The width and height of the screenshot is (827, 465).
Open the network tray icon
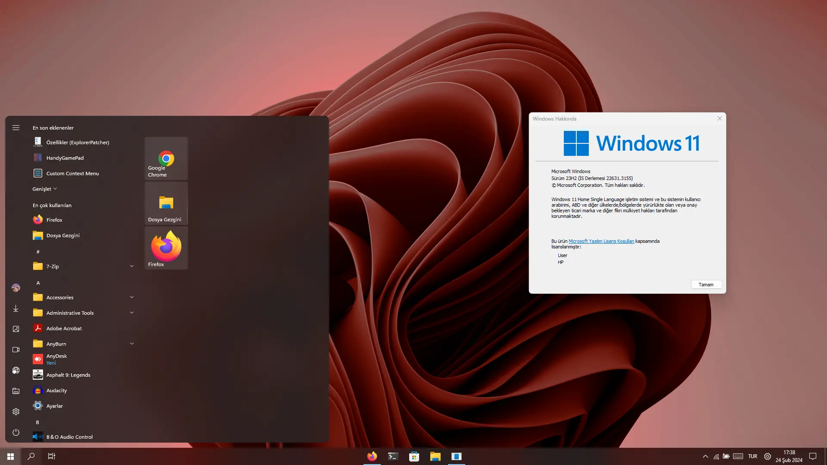716,456
